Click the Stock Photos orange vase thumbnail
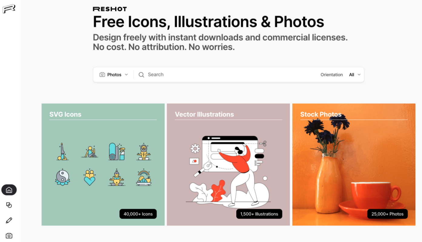 point(354,165)
